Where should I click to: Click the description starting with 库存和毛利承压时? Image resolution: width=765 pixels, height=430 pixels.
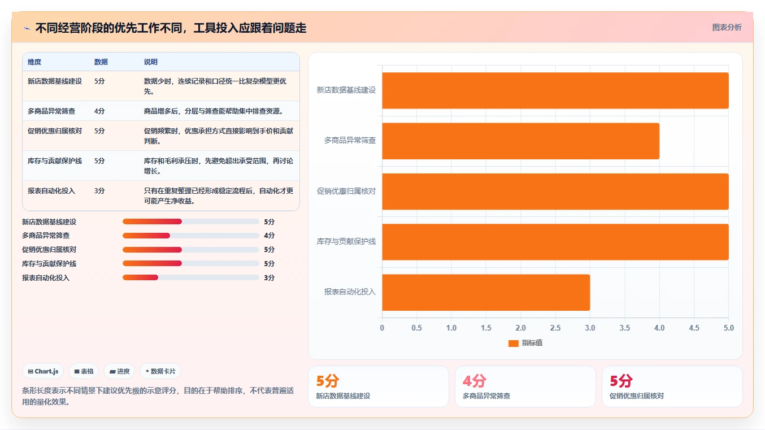tap(219, 166)
